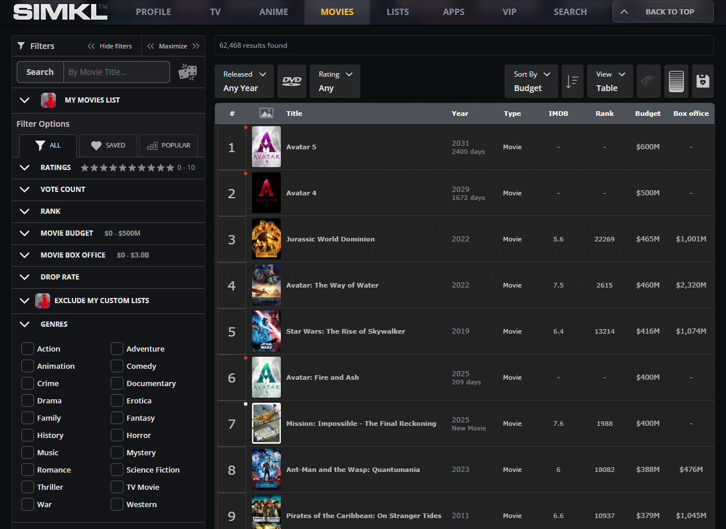726x529 pixels.
Task: Tick the Horror genre checkbox
Action: click(x=117, y=436)
